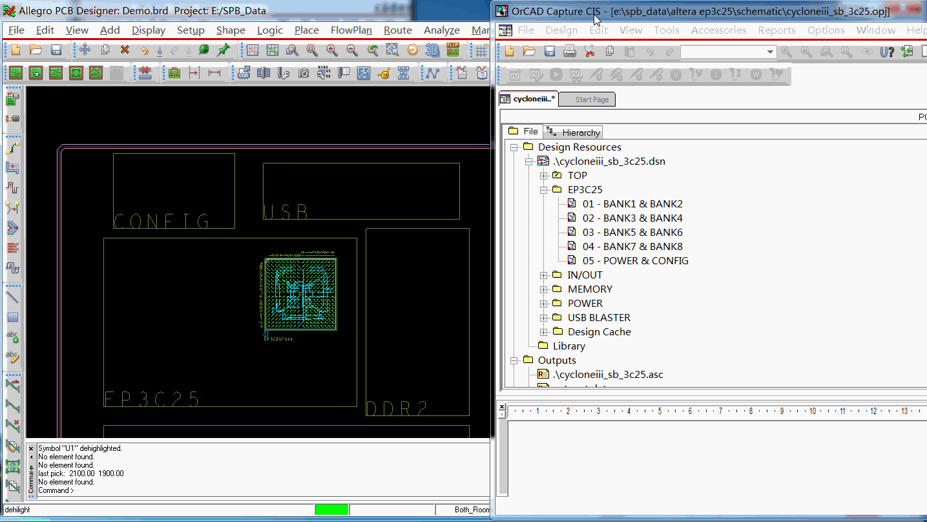Open the Allegro Route menu
927x522 pixels.
(398, 30)
